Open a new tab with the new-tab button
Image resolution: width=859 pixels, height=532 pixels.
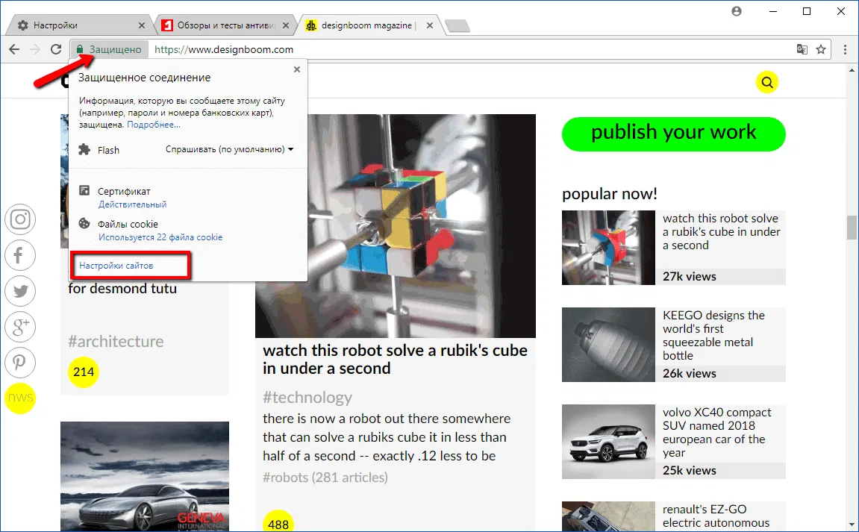point(457,26)
